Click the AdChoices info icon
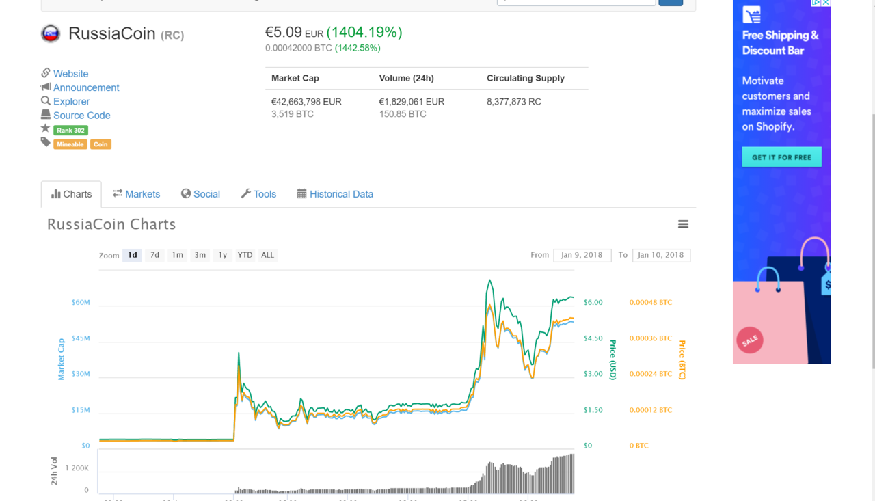875x501 pixels. click(x=816, y=3)
